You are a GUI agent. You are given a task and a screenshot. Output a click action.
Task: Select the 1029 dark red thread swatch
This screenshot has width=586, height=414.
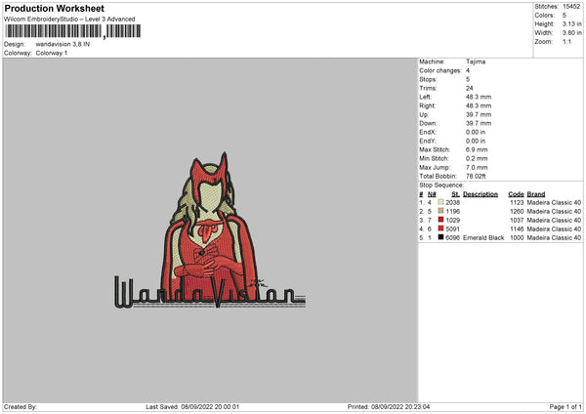pos(440,220)
